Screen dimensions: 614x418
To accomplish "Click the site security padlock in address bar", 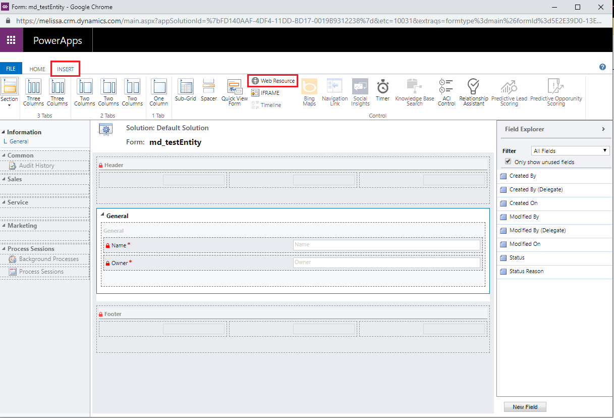I will coord(8,21).
